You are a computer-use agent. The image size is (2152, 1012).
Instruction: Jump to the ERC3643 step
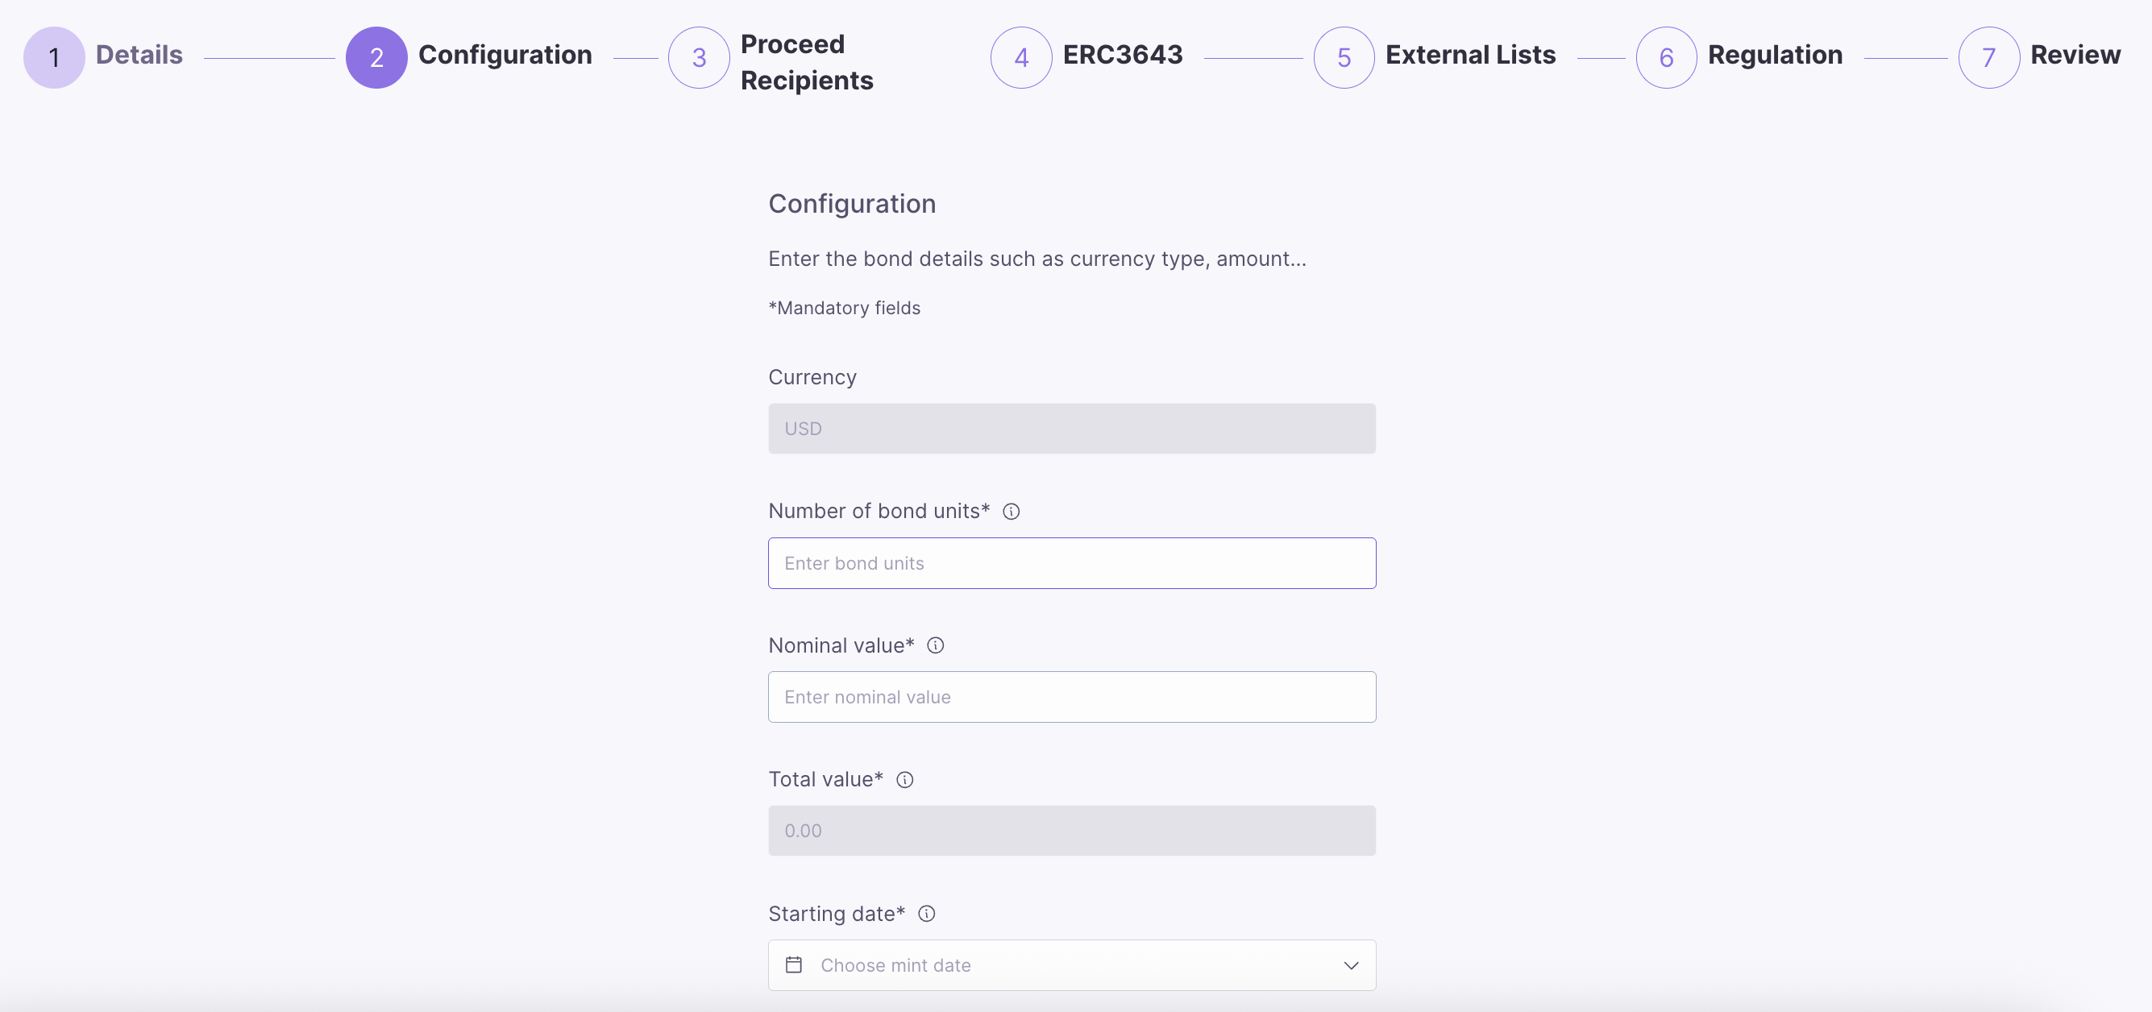(1122, 55)
